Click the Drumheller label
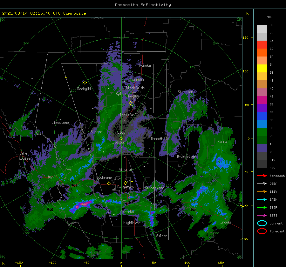 [x=186, y=157]
